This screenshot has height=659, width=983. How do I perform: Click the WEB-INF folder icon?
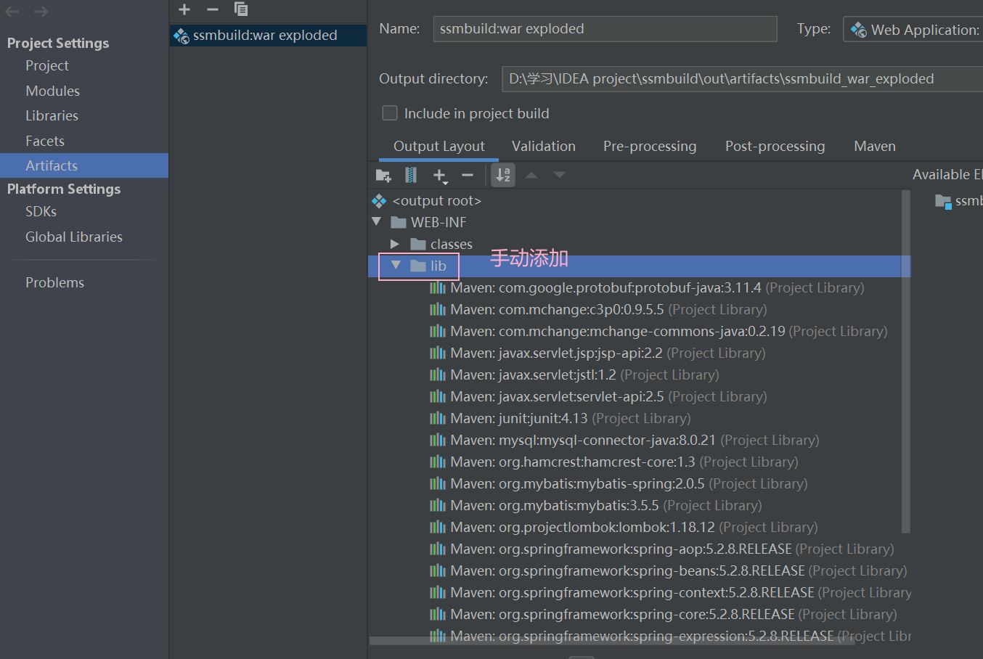coord(399,222)
